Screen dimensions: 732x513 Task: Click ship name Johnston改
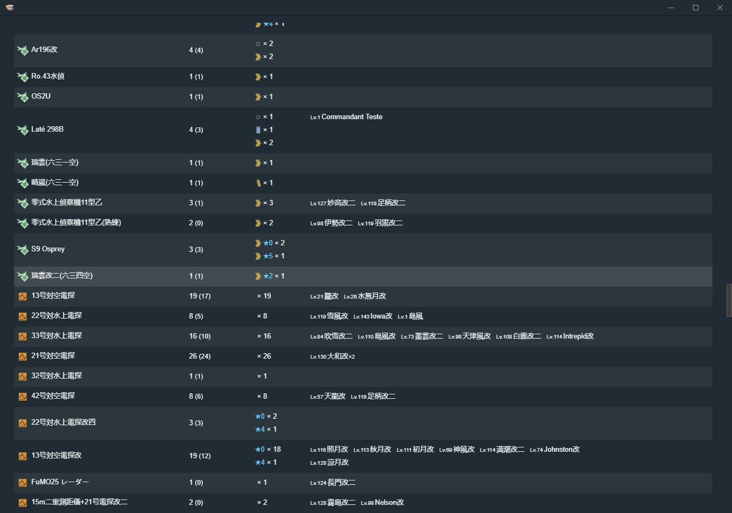pyautogui.click(x=561, y=450)
